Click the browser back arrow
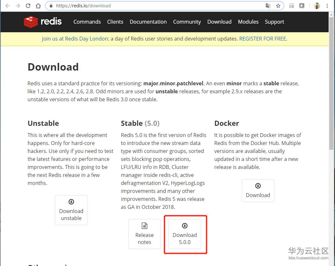335x266 pixels. click(x=8, y=6)
